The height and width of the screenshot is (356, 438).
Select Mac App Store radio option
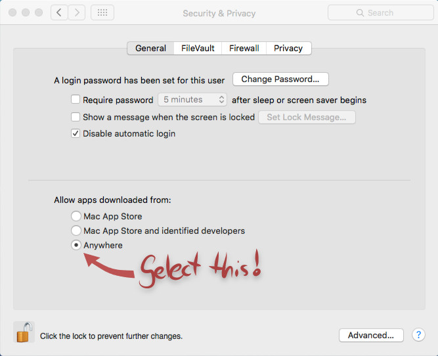76,216
